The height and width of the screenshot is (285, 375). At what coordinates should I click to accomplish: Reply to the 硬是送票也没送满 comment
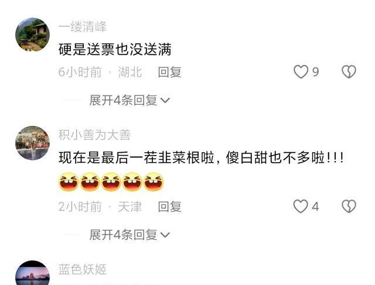[169, 72]
